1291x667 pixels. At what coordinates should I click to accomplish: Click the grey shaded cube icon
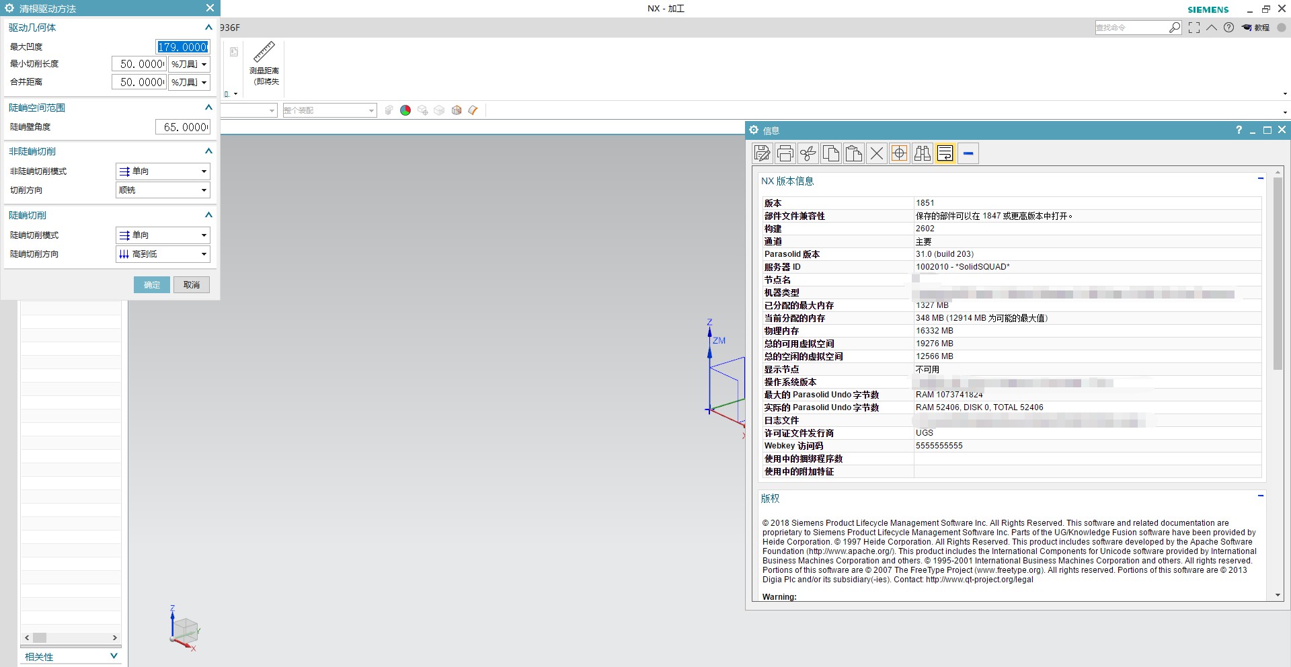click(x=439, y=110)
